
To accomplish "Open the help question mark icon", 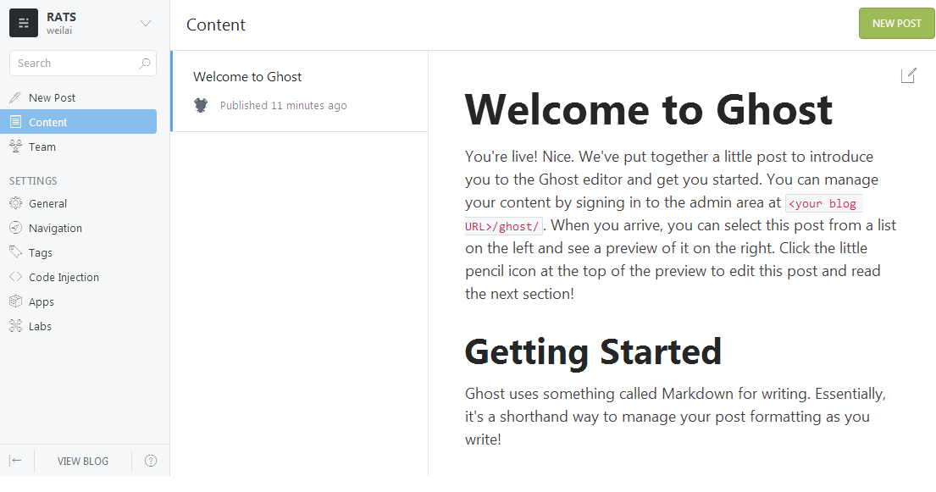I will pyautogui.click(x=151, y=461).
